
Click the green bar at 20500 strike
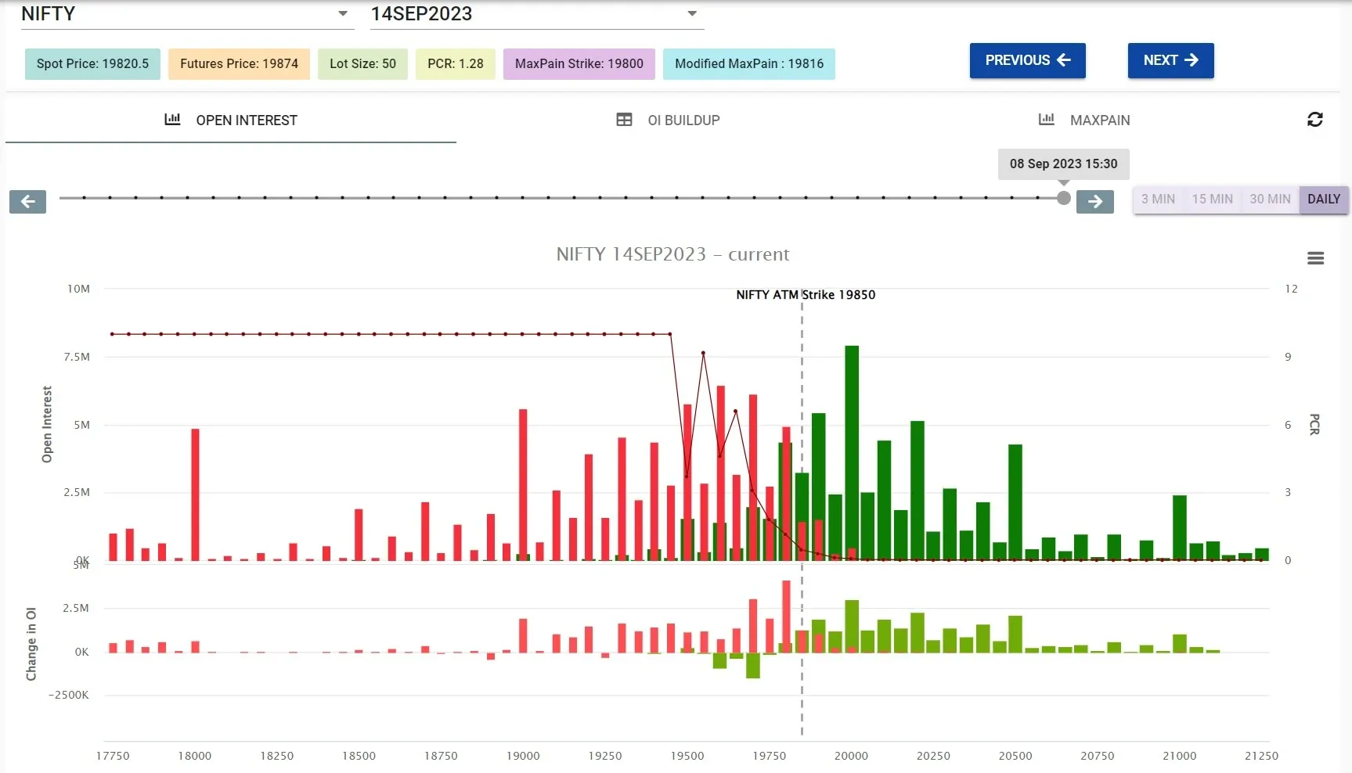(x=1015, y=502)
